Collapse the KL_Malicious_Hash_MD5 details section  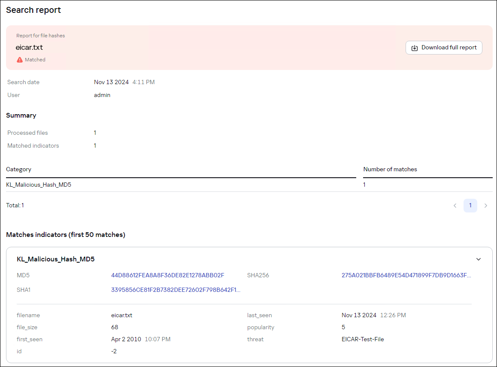(478, 259)
